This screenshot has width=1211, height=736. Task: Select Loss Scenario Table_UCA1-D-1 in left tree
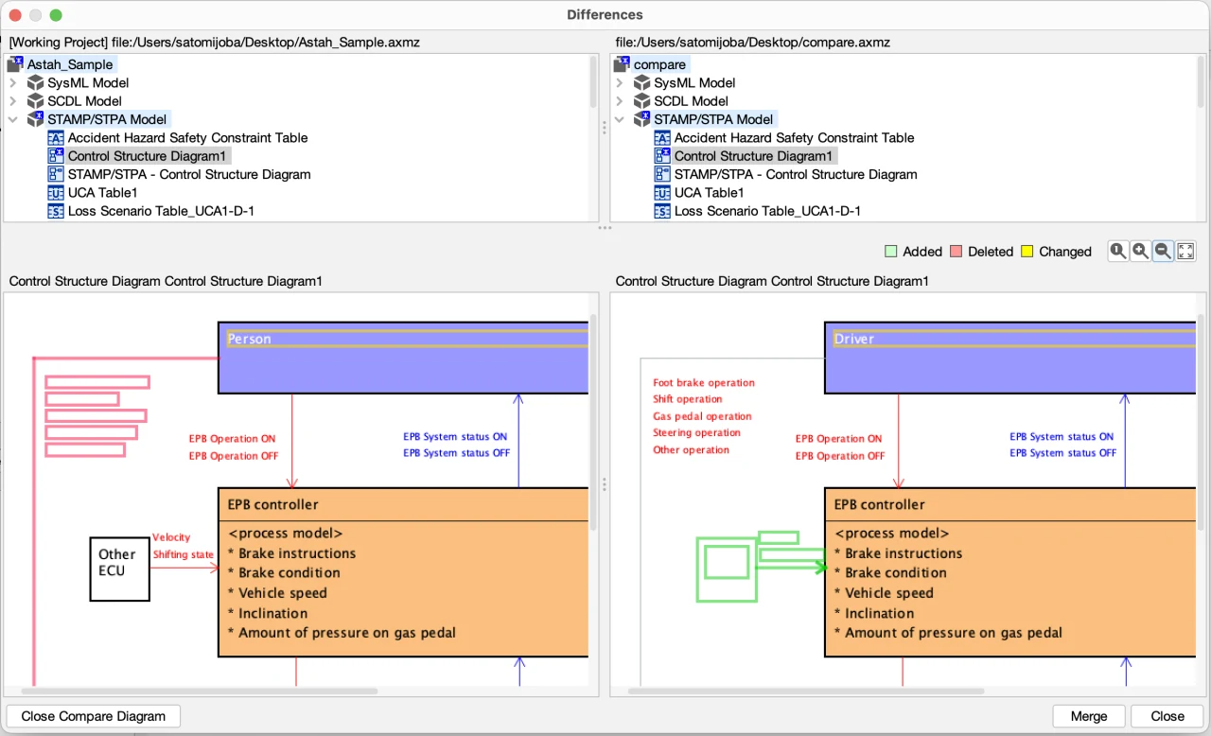coord(161,211)
